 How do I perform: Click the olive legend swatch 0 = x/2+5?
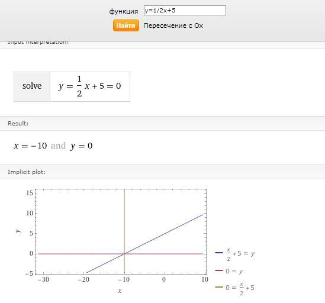(219, 287)
